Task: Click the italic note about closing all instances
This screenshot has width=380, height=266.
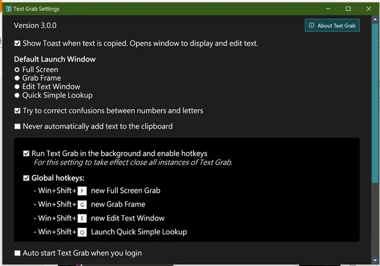Action: pyautogui.click(x=133, y=162)
